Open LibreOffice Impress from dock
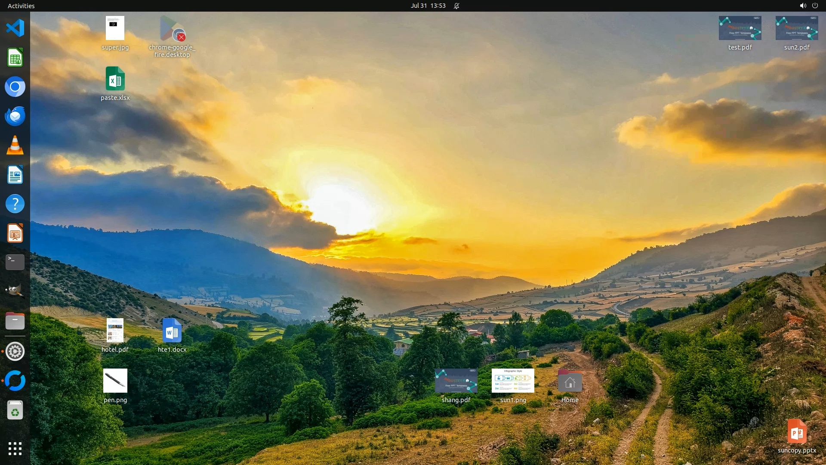The height and width of the screenshot is (465, 826). (15, 234)
